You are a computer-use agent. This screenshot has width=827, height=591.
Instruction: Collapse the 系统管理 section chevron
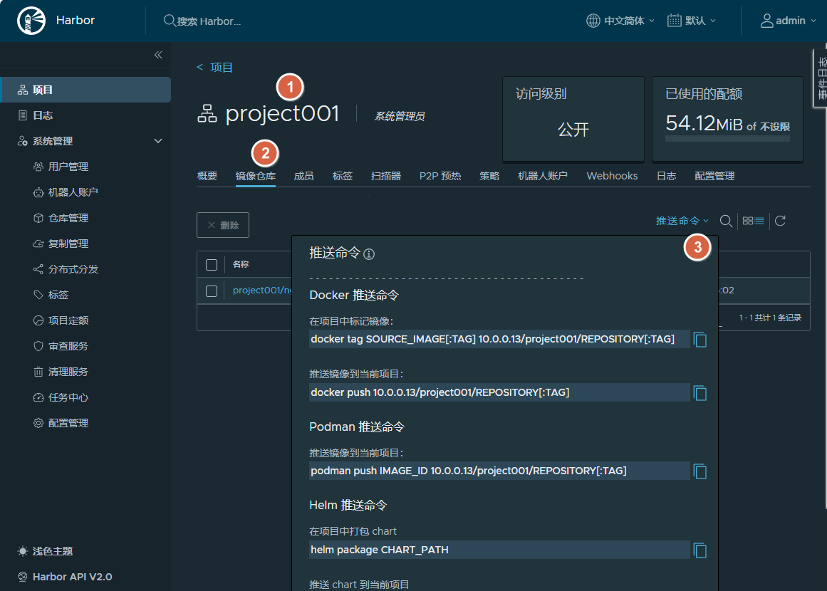tap(158, 141)
